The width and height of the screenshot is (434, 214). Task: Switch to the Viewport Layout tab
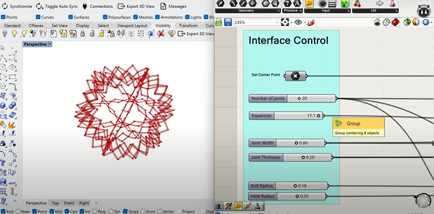click(132, 26)
